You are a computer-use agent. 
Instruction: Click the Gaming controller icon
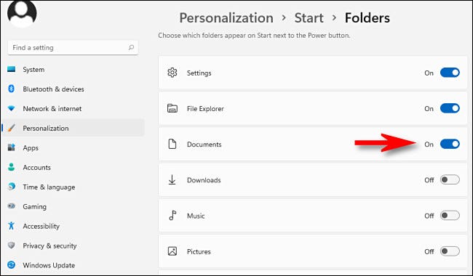coord(11,206)
